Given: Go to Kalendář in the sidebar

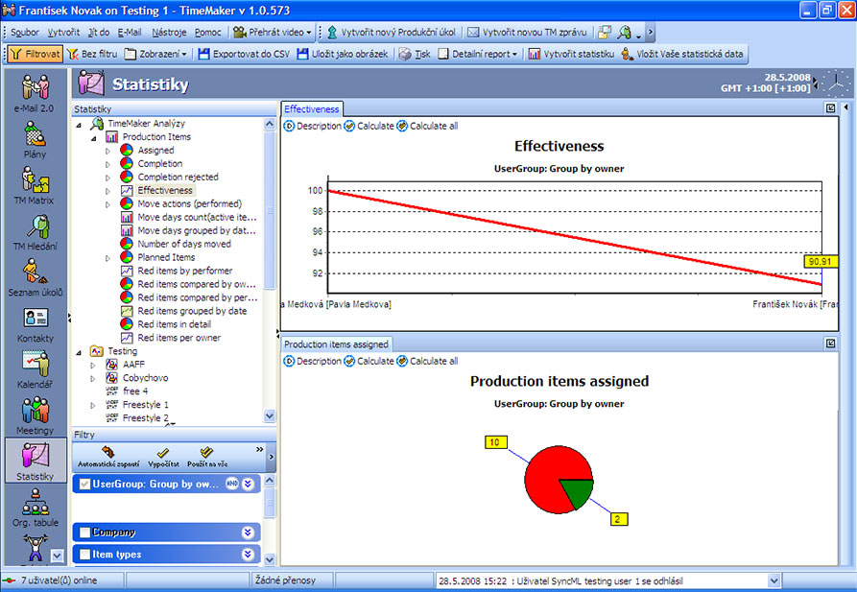Looking at the screenshot, I should click(x=35, y=367).
